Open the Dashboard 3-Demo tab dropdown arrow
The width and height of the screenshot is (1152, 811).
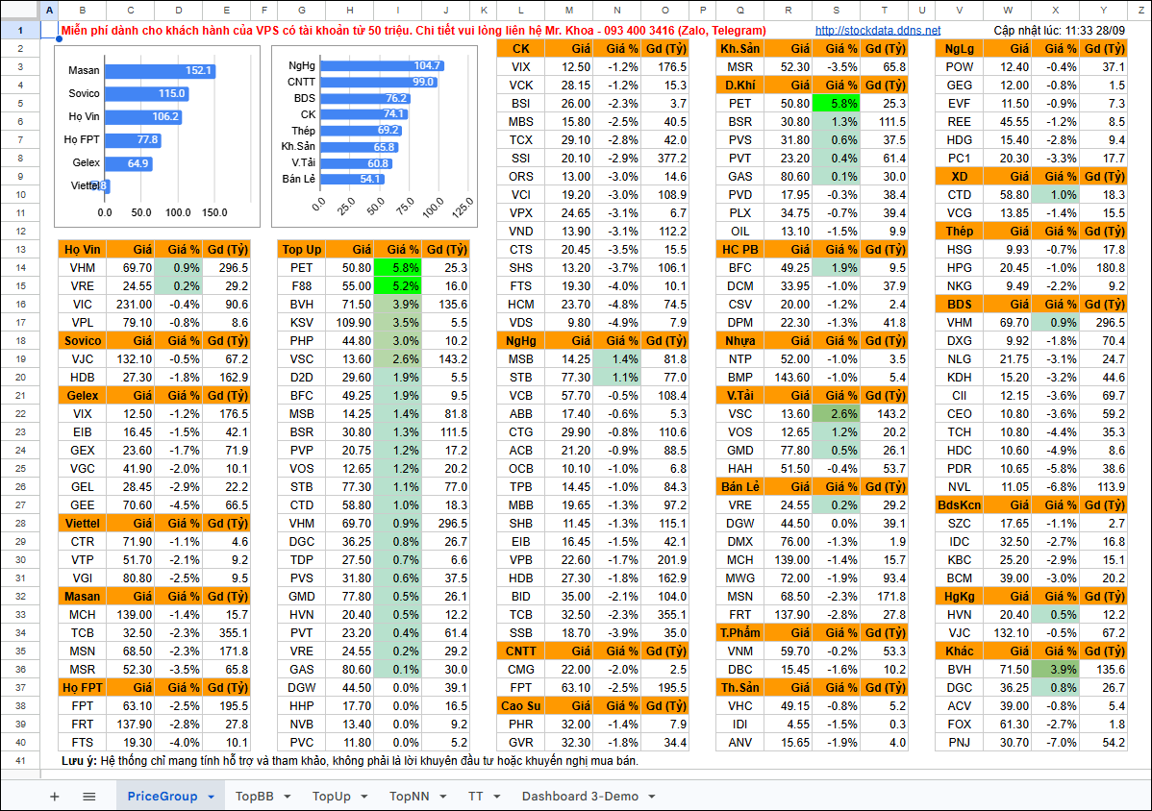[652, 797]
